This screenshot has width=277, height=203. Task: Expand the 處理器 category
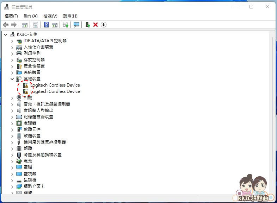pyautogui.click(x=12, y=123)
